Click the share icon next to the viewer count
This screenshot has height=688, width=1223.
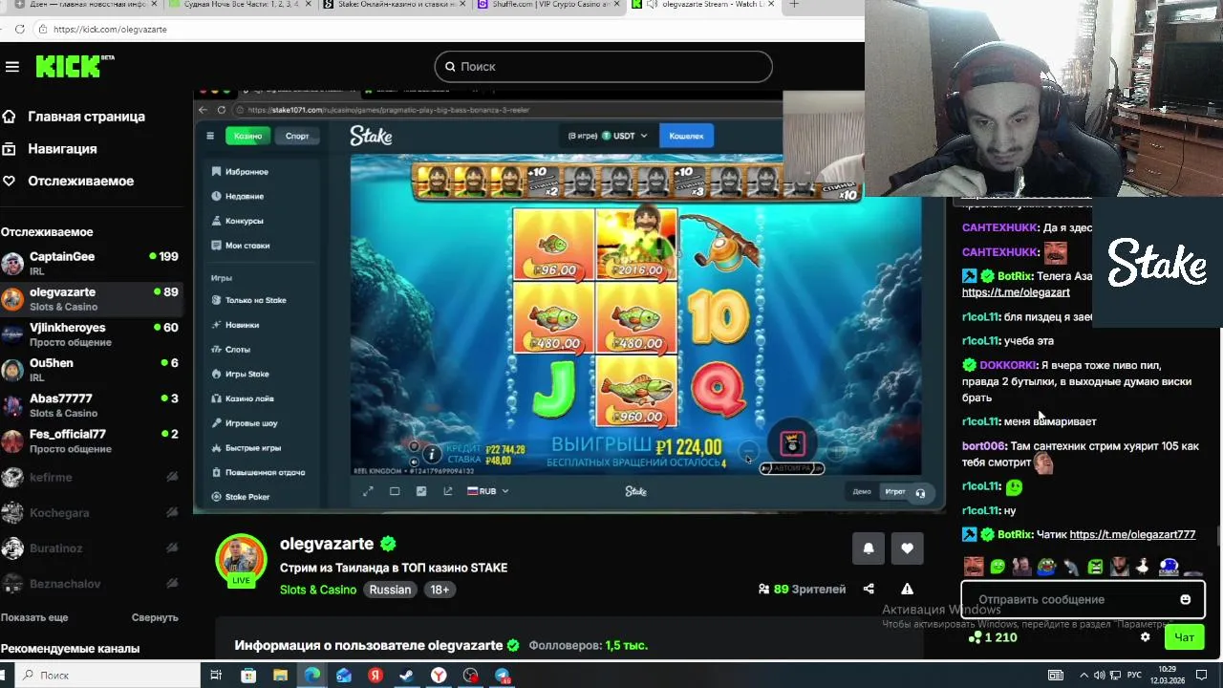869,590
